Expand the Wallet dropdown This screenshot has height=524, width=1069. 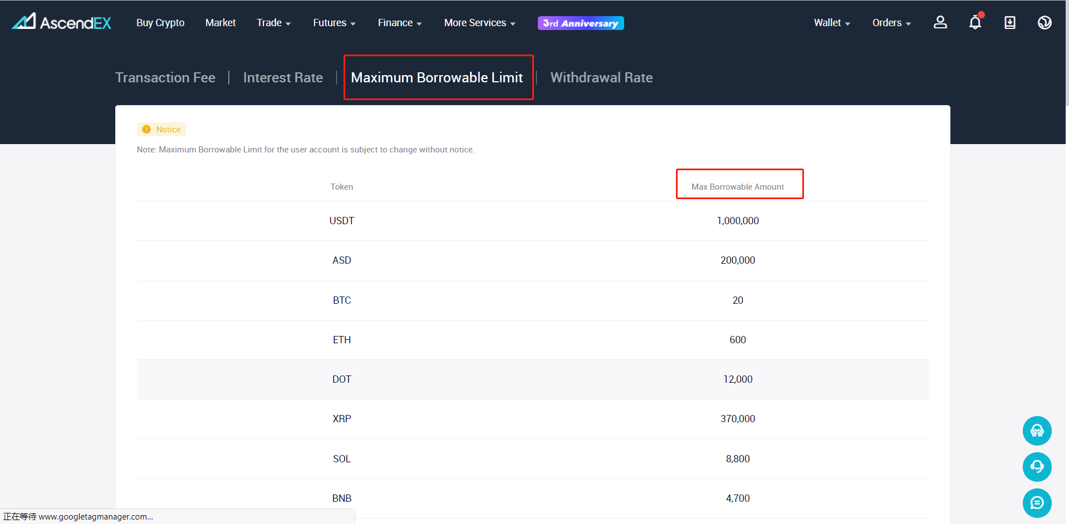[832, 23]
